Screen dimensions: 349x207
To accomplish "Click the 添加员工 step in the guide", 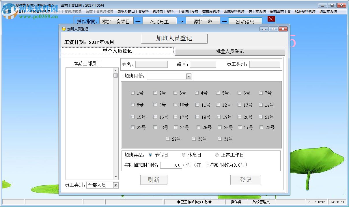I will [160, 21].
